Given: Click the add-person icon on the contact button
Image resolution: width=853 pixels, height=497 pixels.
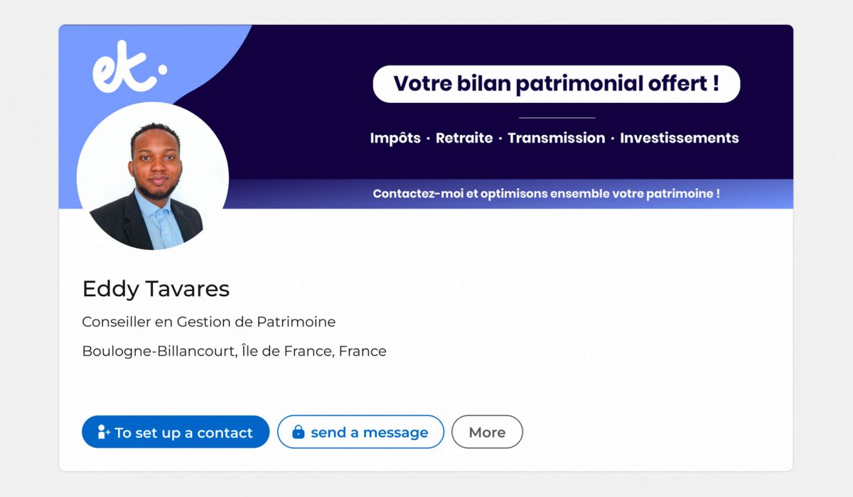Looking at the screenshot, I should pos(104,432).
